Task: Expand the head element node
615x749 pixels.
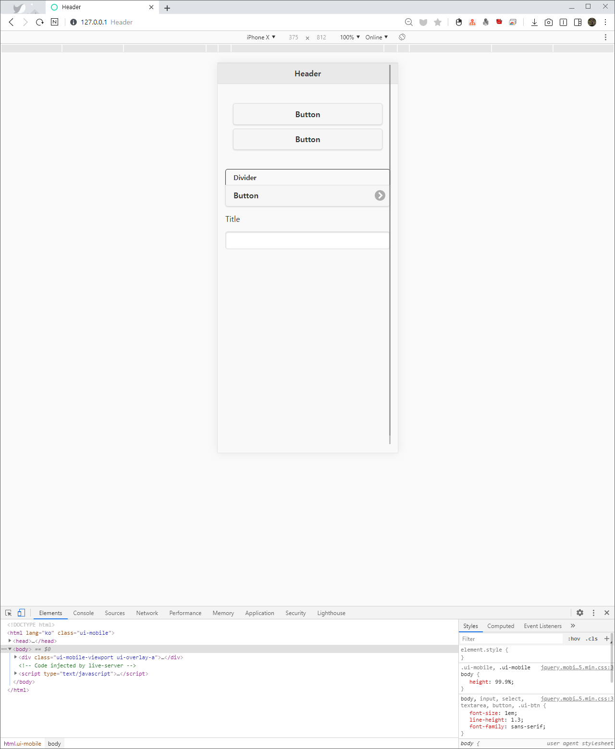Action: [x=10, y=640]
